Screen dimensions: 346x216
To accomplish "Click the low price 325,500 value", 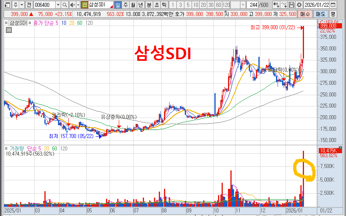I will [x=288, y=14].
